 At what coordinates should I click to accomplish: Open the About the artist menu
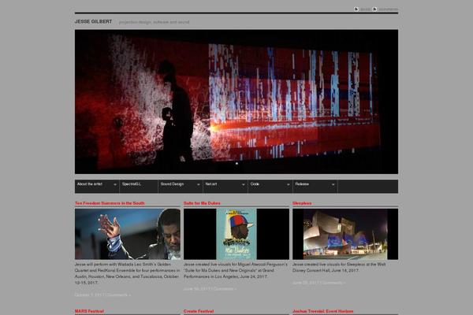(x=97, y=187)
